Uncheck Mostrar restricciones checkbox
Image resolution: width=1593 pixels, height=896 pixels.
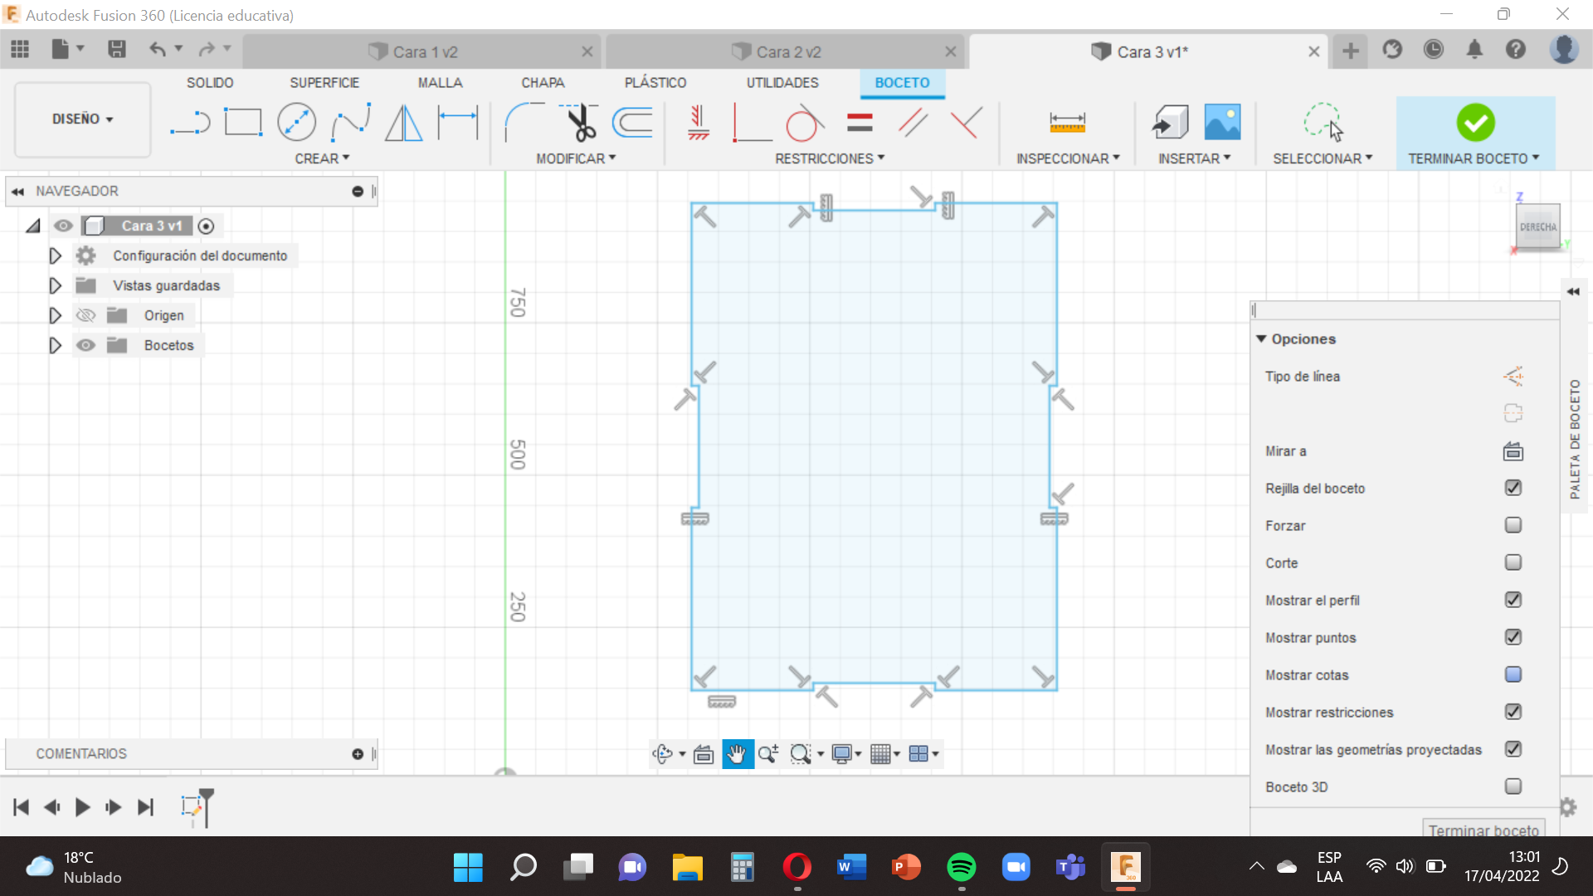pos(1513,712)
